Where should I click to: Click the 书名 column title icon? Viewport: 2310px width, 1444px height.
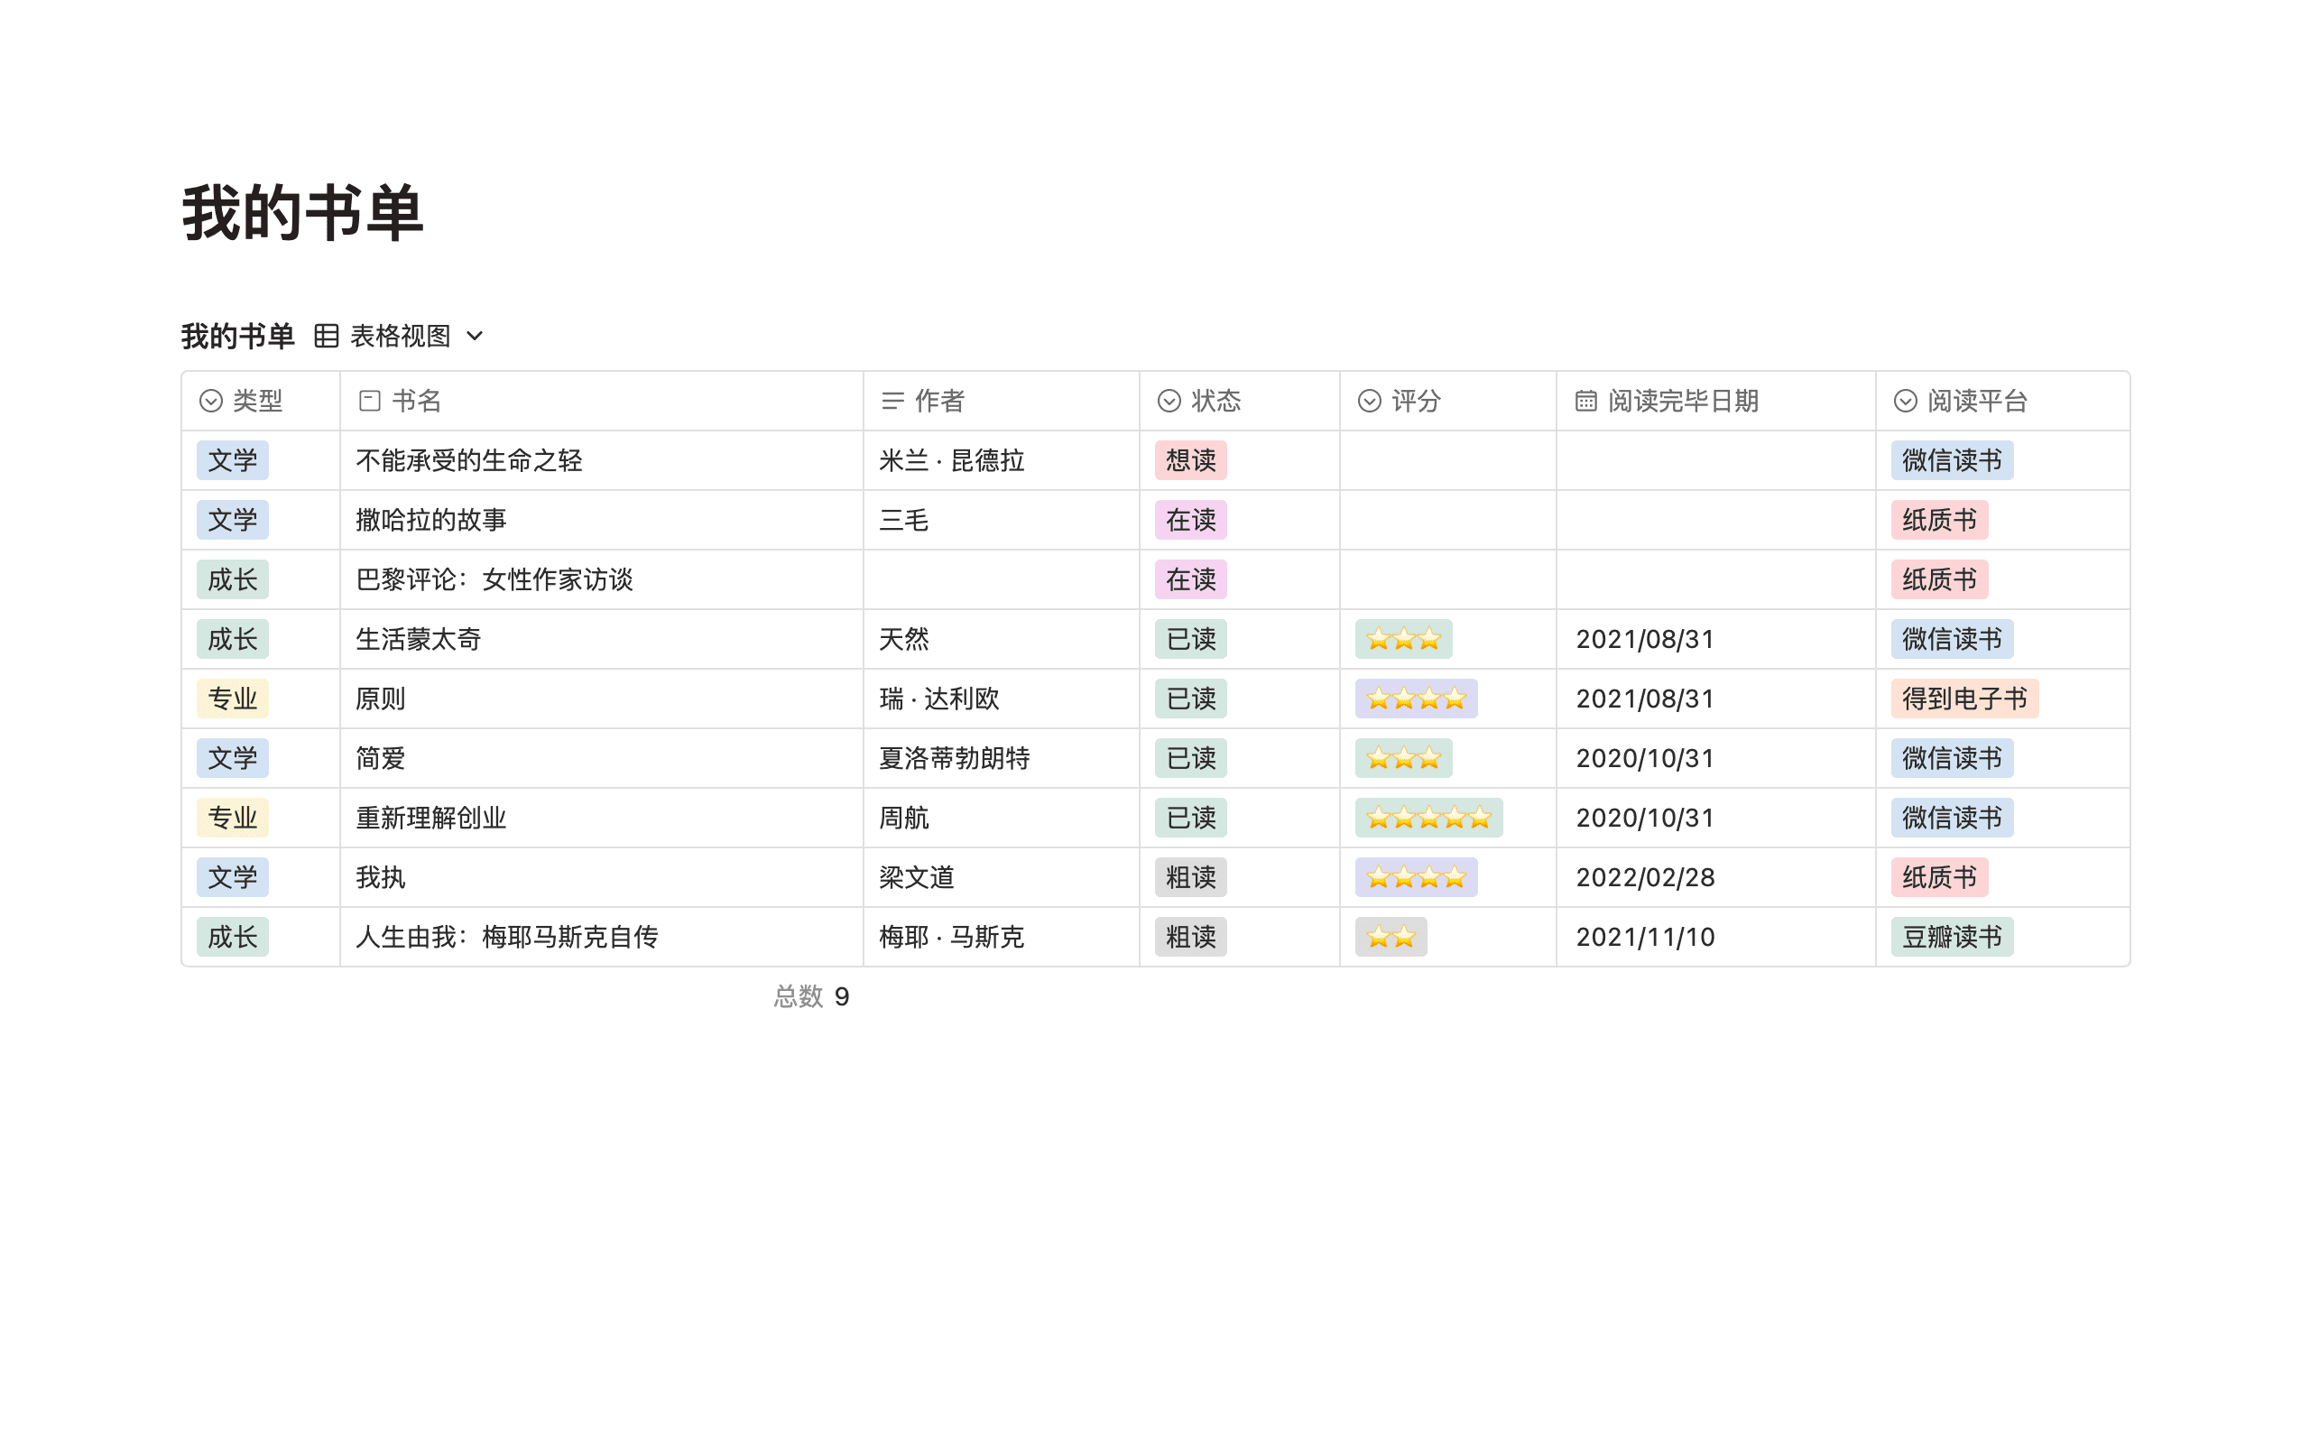369,401
